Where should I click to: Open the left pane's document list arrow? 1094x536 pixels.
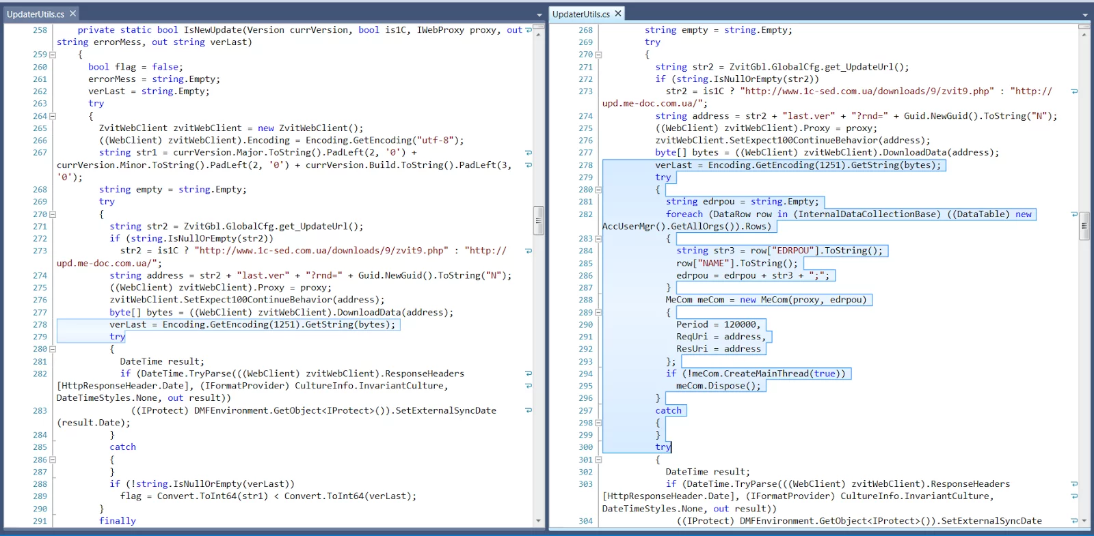coord(539,15)
